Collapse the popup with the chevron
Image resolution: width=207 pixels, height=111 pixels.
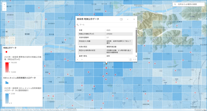point(128,19)
